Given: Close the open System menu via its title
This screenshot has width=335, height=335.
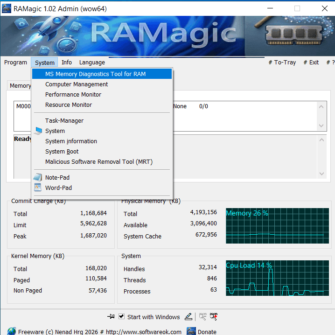Looking at the screenshot, I should 44,63.
